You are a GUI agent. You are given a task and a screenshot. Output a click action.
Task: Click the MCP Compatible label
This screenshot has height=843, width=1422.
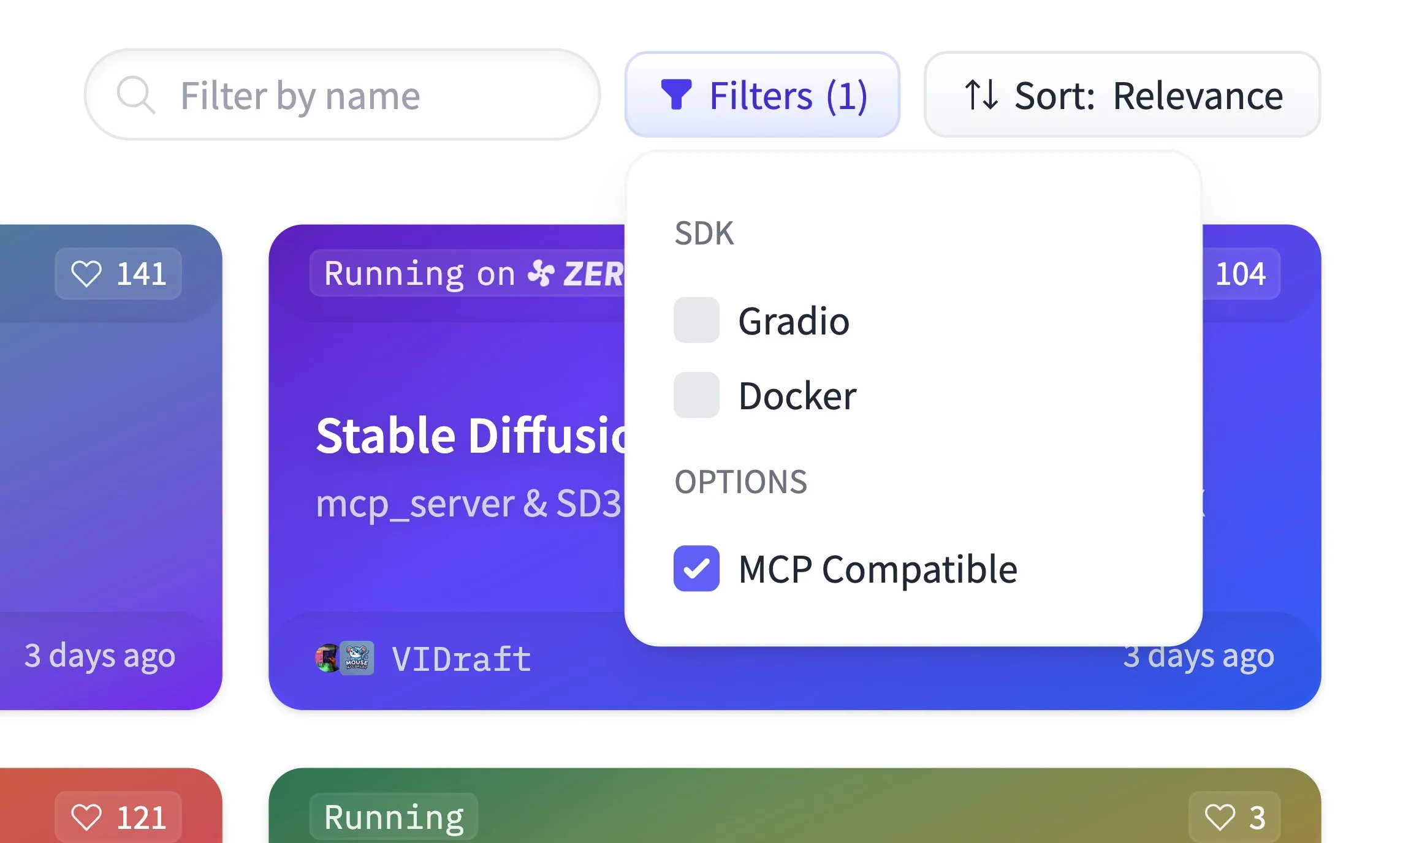(x=878, y=569)
